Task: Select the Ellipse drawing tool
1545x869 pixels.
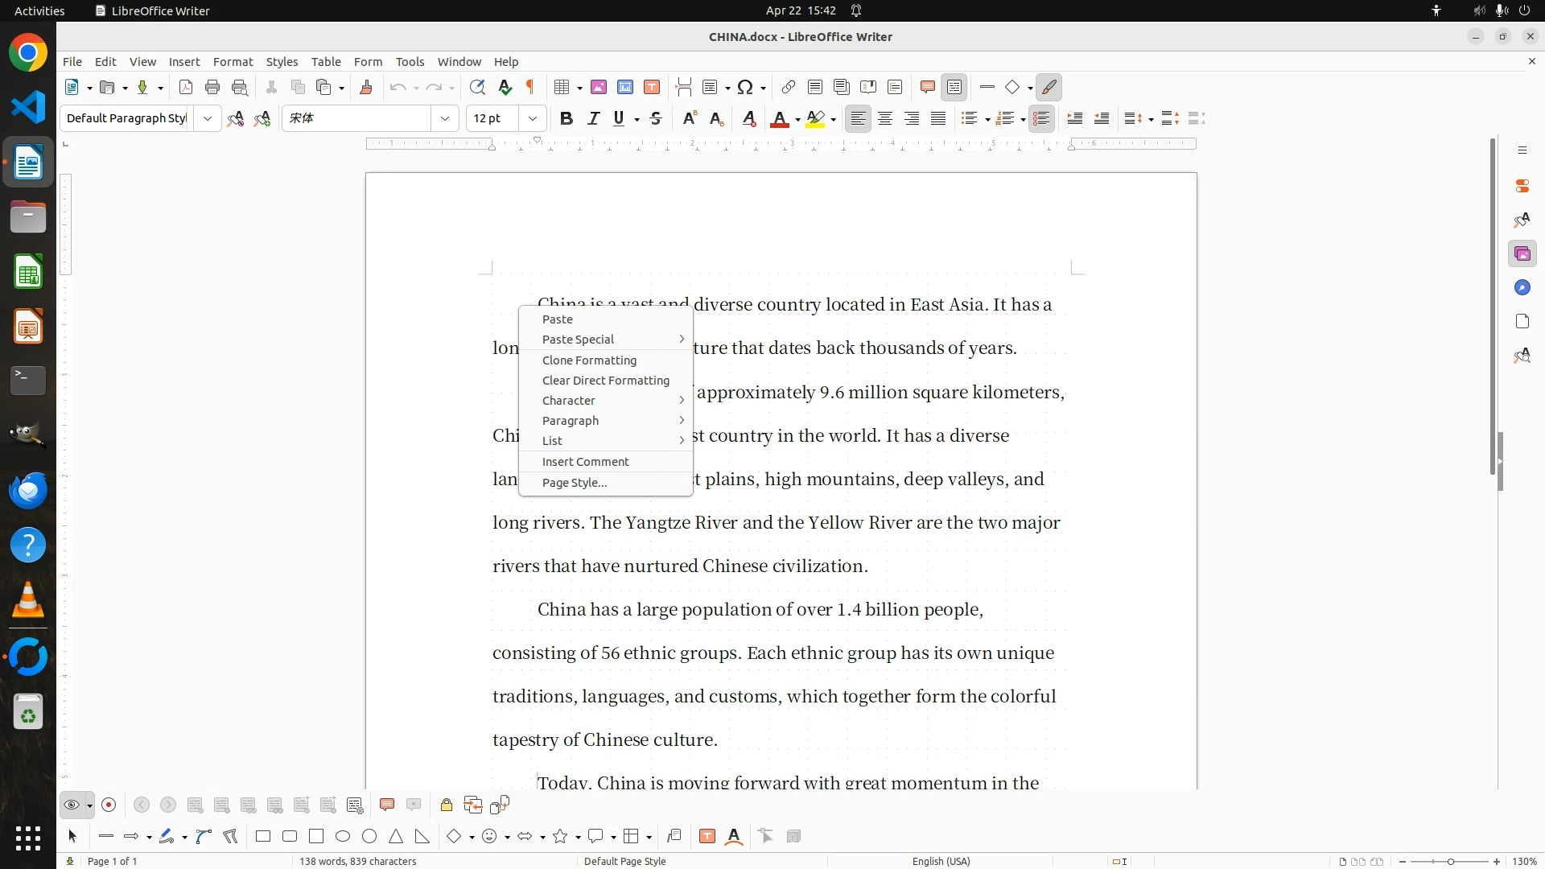Action: click(343, 837)
